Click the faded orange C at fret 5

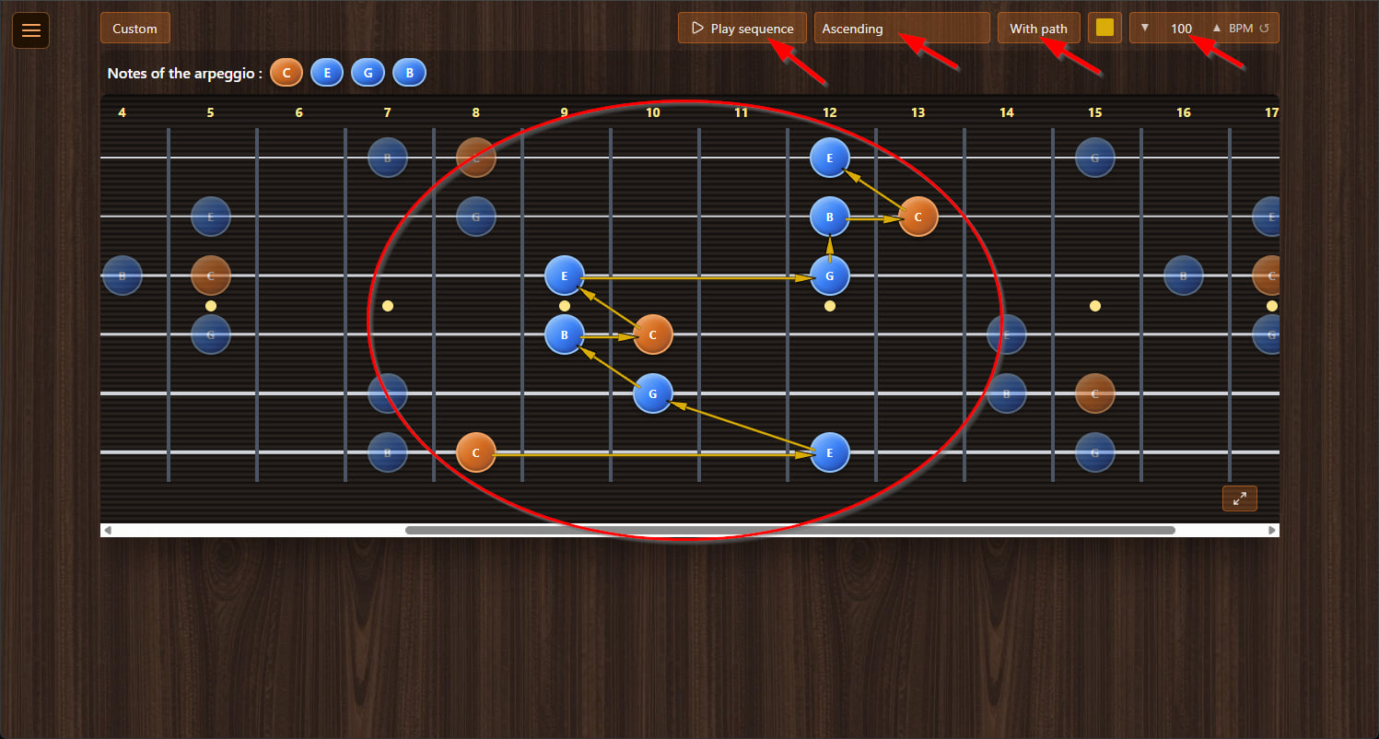pos(211,276)
